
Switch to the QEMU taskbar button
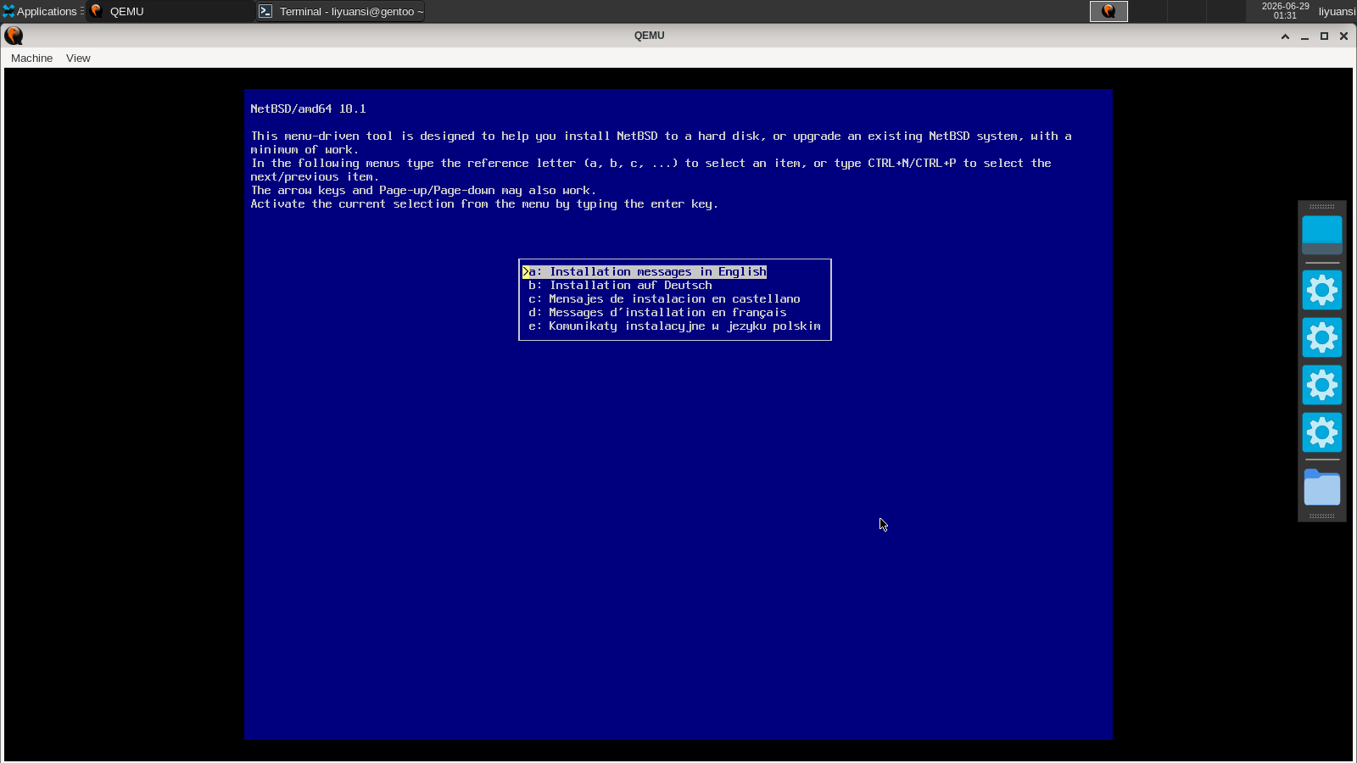(x=170, y=11)
